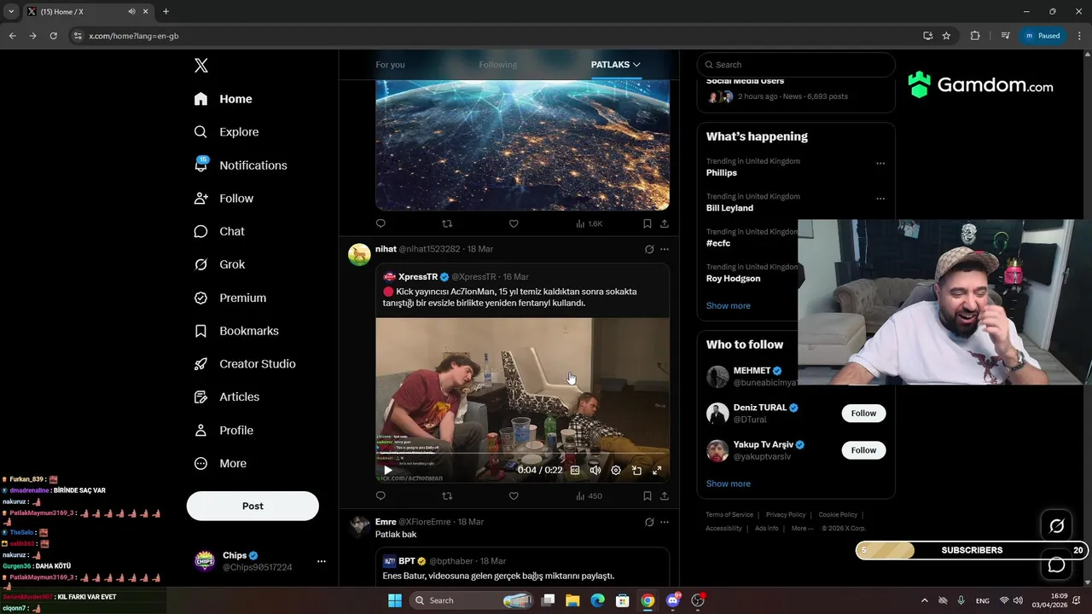Show more in Who to follow
This screenshot has width=1092, height=614.
728,484
